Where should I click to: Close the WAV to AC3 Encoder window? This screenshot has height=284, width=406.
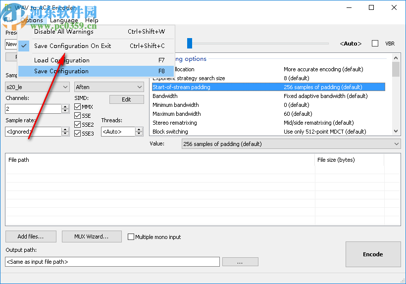(x=394, y=7)
